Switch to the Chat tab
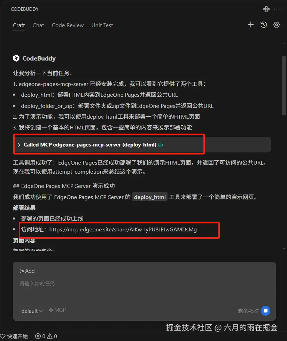This screenshot has width=287, height=341. pyautogui.click(x=38, y=25)
